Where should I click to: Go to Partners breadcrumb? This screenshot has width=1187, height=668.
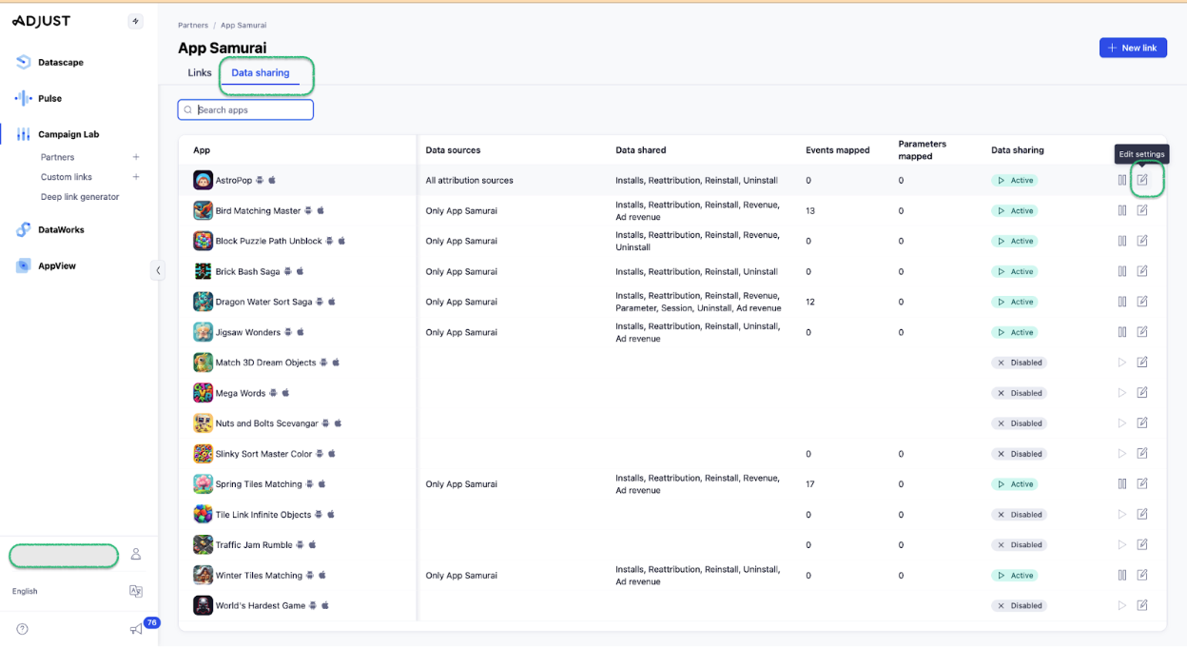[193, 26]
